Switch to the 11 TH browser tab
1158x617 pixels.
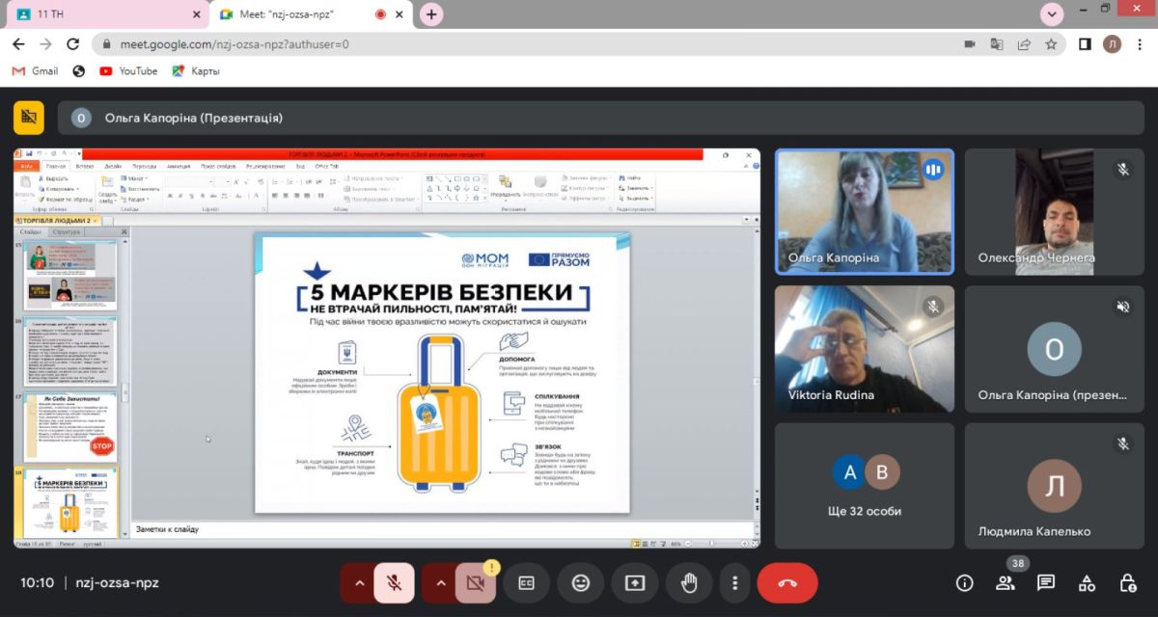106,14
